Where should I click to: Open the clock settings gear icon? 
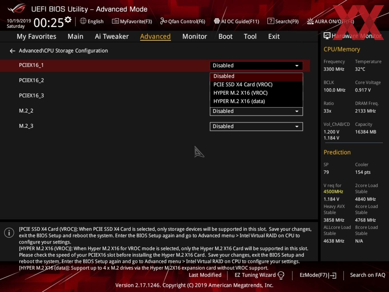tap(68, 20)
